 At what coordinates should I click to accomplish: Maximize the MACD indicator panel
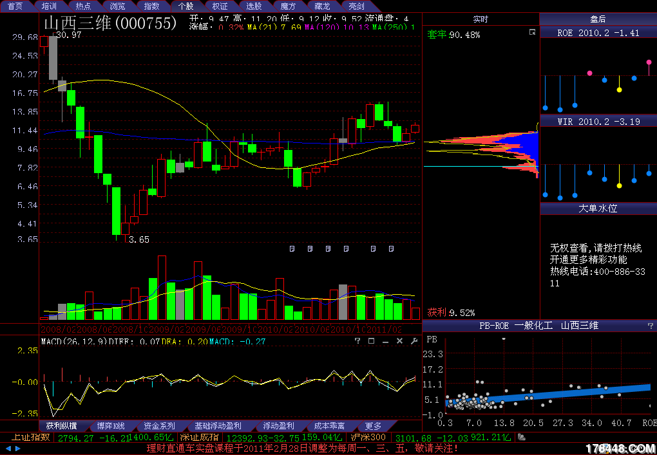click(x=371, y=341)
